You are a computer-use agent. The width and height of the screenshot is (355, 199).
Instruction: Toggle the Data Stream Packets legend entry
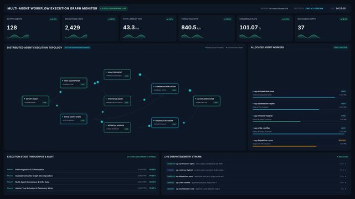[215, 48]
